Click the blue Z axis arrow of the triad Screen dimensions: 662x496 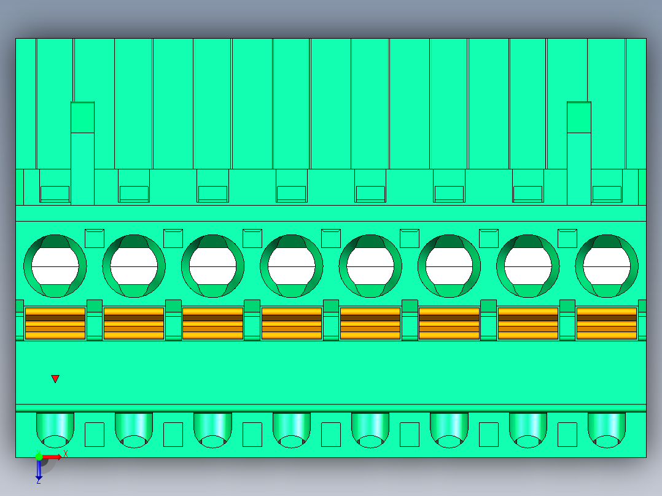39,470
